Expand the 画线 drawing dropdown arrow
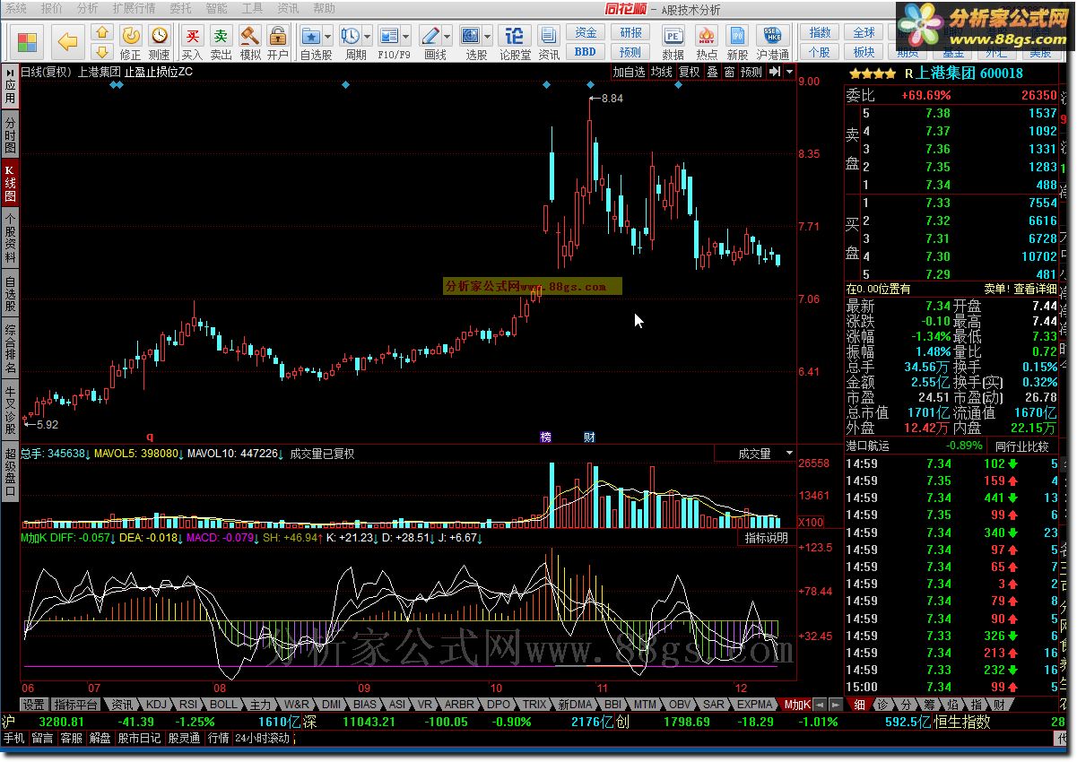Screen dimensions: 1077x762 pyautogui.click(x=447, y=36)
